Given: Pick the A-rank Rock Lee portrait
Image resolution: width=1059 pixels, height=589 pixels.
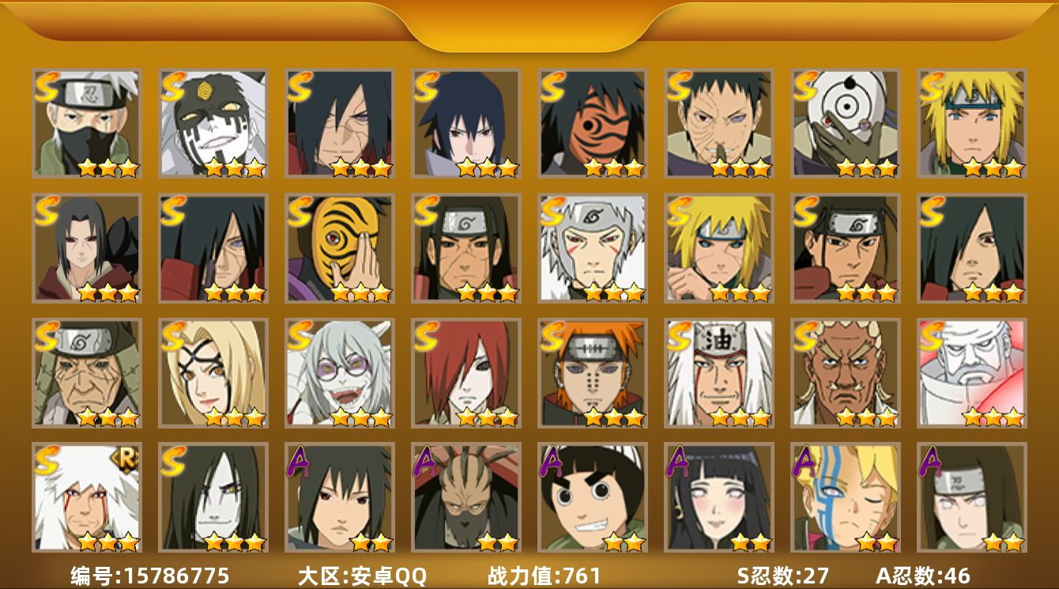Looking at the screenshot, I should [x=593, y=497].
